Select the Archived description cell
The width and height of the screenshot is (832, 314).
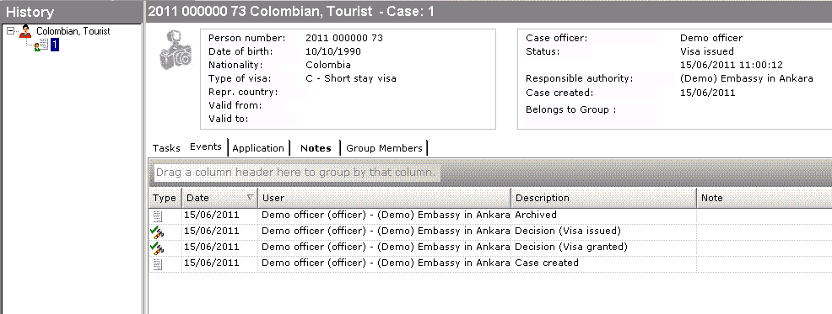603,215
